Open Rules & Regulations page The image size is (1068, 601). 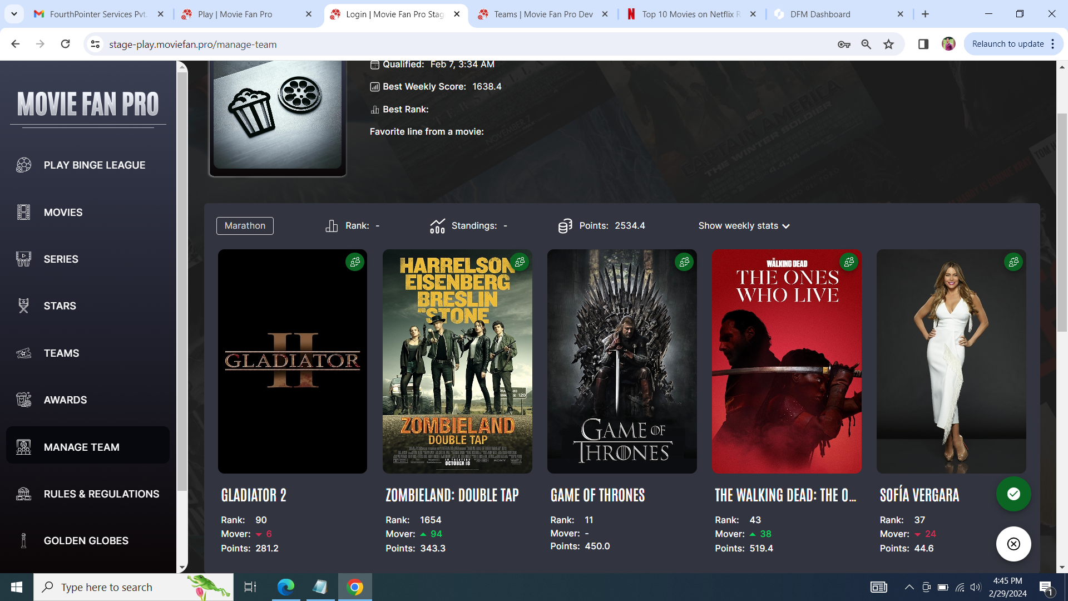click(x=88, y=494)
